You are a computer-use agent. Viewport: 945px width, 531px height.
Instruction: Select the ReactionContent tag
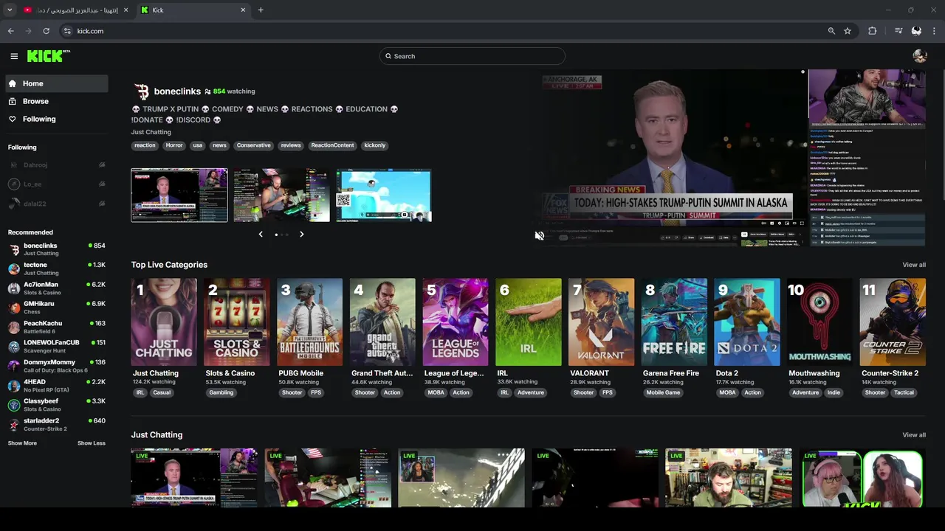332,145
